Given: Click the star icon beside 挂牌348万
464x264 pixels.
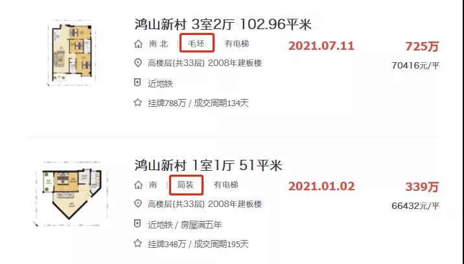Looking at the screenshot, I should [x=137, y=243].
